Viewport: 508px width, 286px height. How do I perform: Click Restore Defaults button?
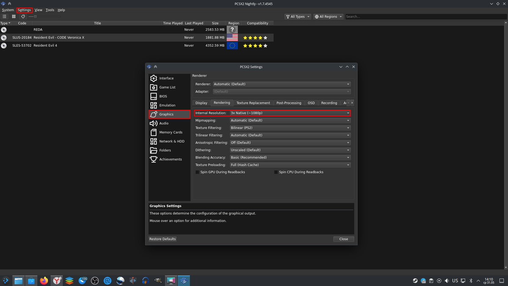pos(163,239)
